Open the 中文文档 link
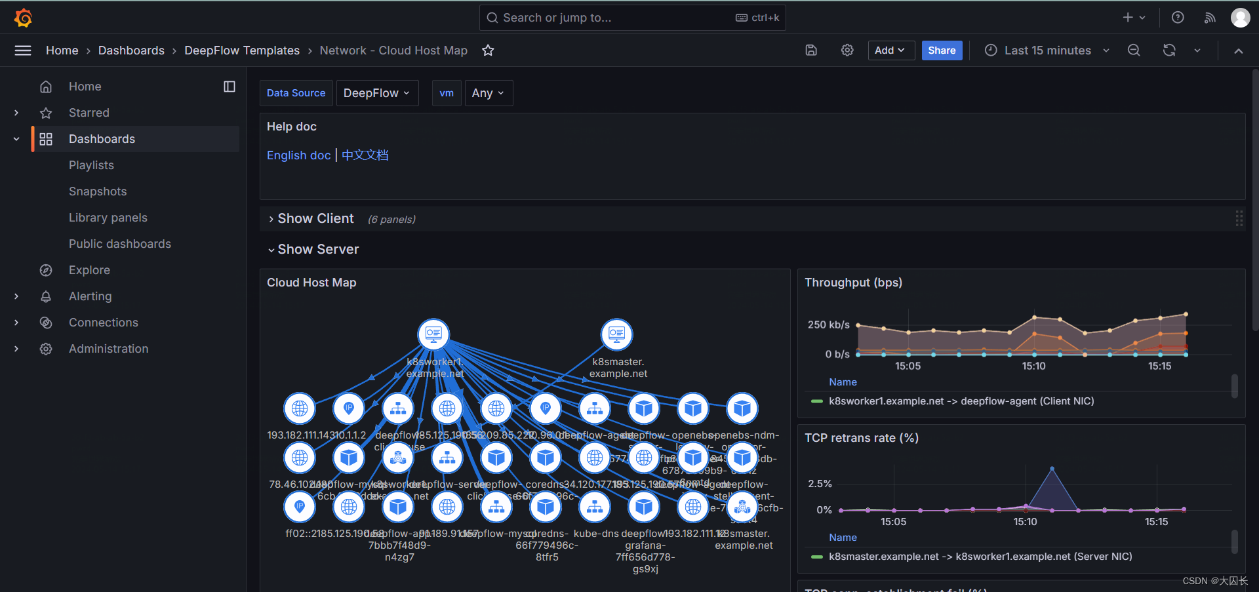Image resolution: width=1259 pixels, height=592 pixels. [x=365, y=155]
